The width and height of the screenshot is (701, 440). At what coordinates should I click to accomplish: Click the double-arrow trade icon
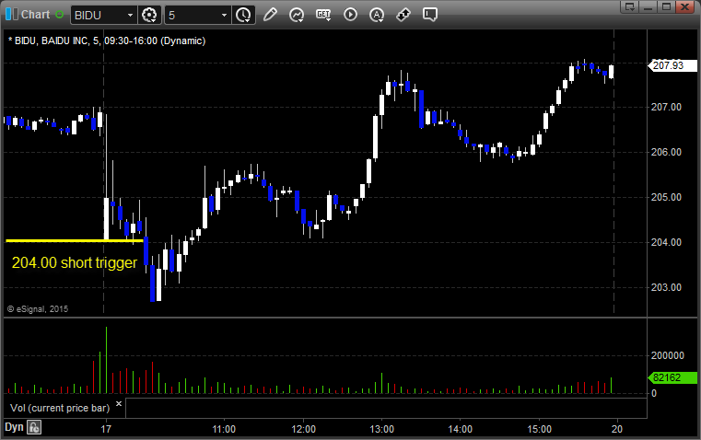(x=403, y=15)
